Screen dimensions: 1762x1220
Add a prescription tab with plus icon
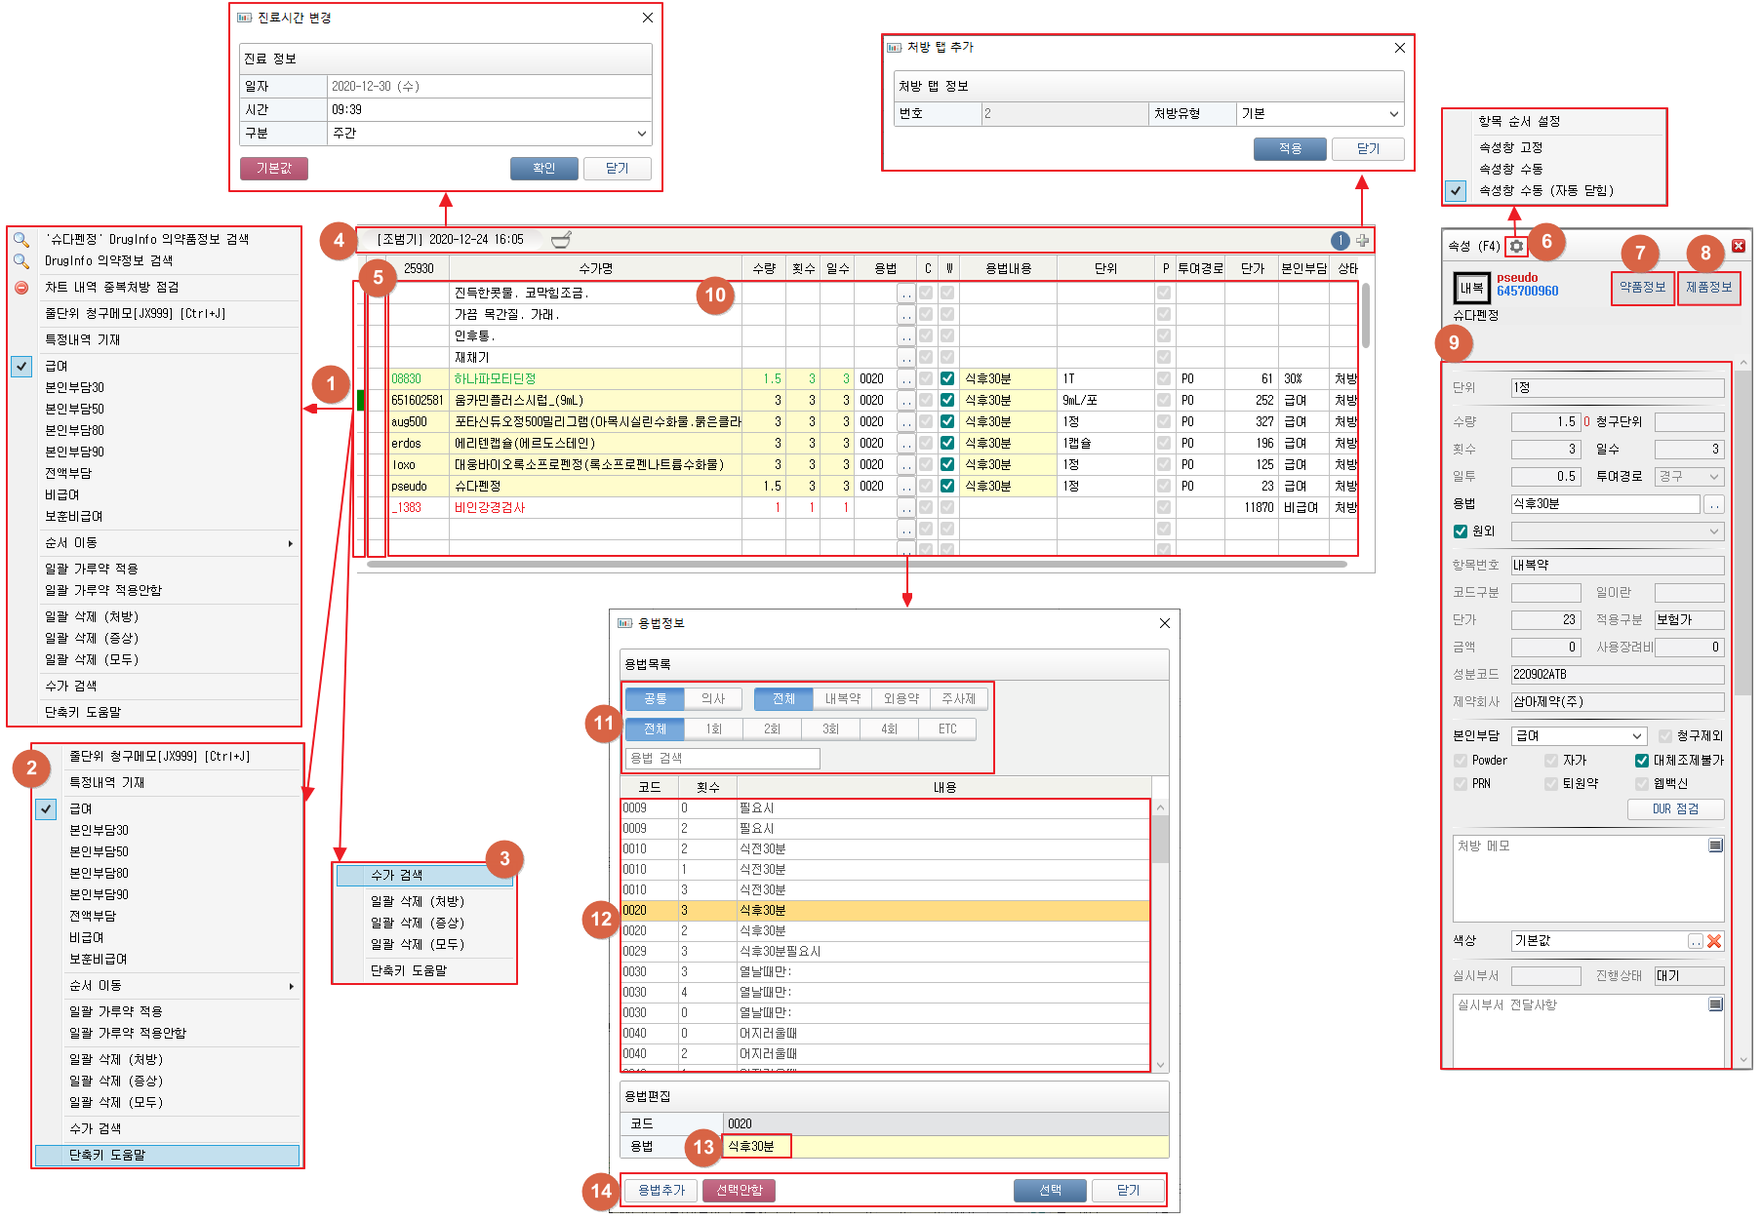[x=1362, y=241]
